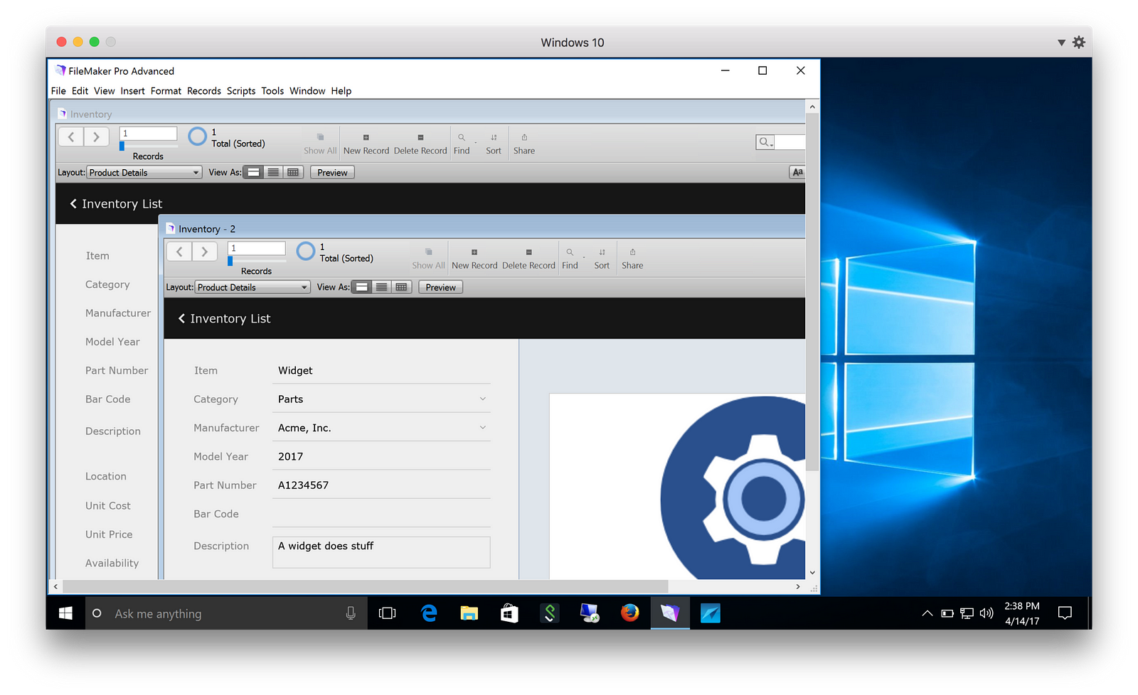Open the Records menu
This screenshot has width=1138, height=695.
(204, 91)
